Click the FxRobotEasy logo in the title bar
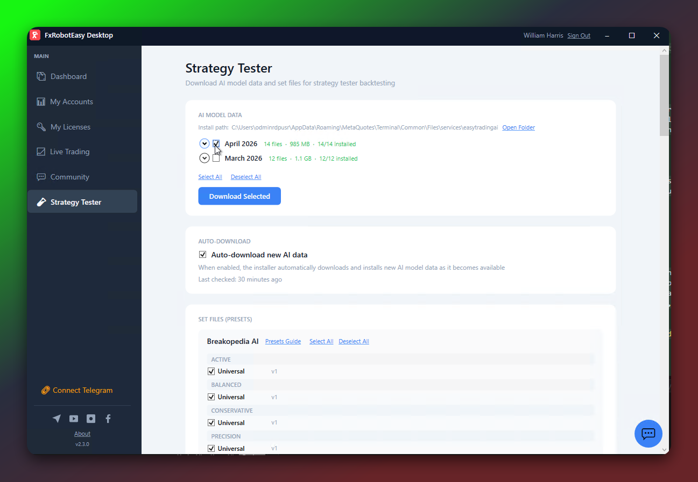 [34, 35]
